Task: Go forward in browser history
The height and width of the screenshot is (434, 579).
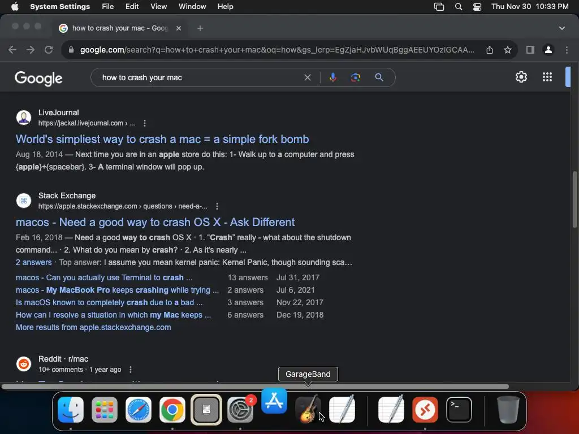Action: [x=31, y=50]
